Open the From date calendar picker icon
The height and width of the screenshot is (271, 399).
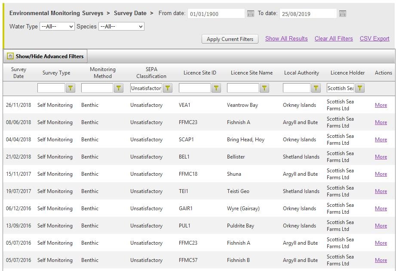(x=251, y=14)
